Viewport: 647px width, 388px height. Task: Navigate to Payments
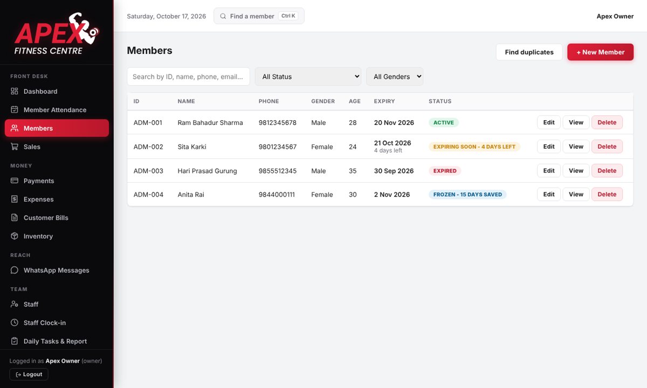57,181
